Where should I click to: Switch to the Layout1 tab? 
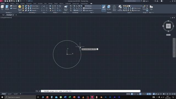tap(9, 94)
